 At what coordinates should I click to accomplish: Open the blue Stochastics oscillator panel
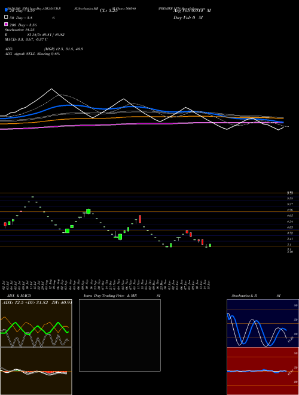pos(263,323)
